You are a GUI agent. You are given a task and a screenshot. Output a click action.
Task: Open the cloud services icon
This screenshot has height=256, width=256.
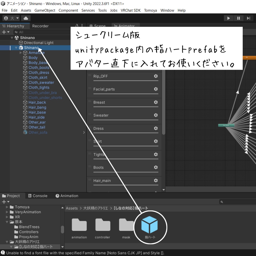26,18
